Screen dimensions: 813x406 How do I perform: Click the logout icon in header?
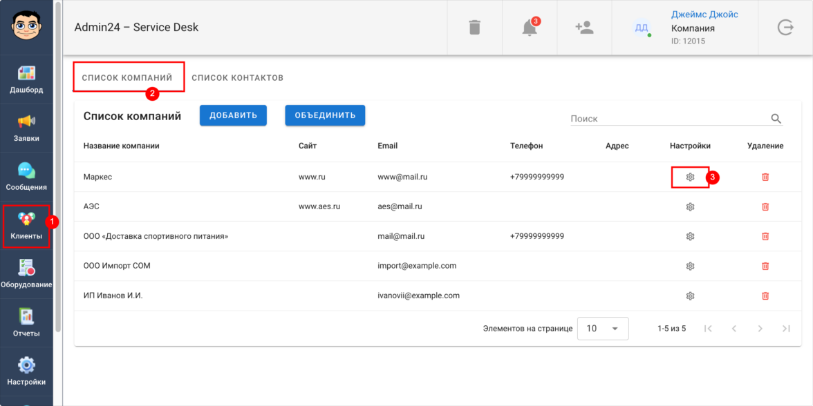(785, 28)
